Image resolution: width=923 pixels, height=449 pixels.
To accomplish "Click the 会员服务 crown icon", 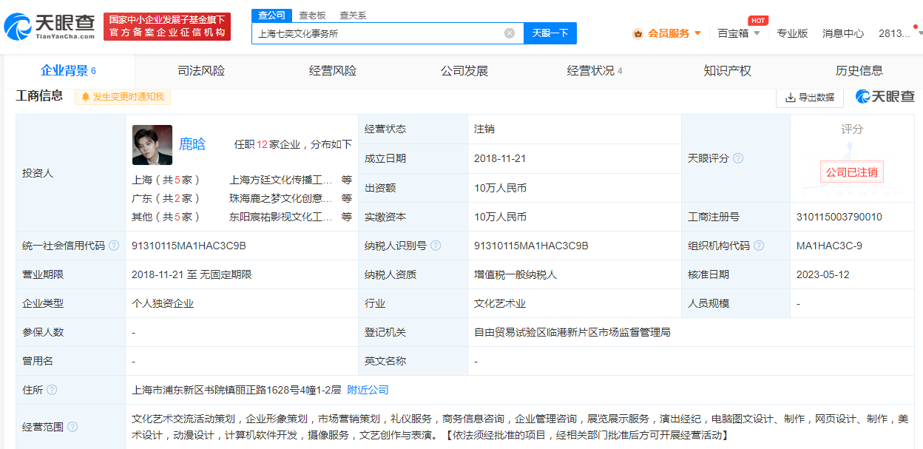I will 638,33.
